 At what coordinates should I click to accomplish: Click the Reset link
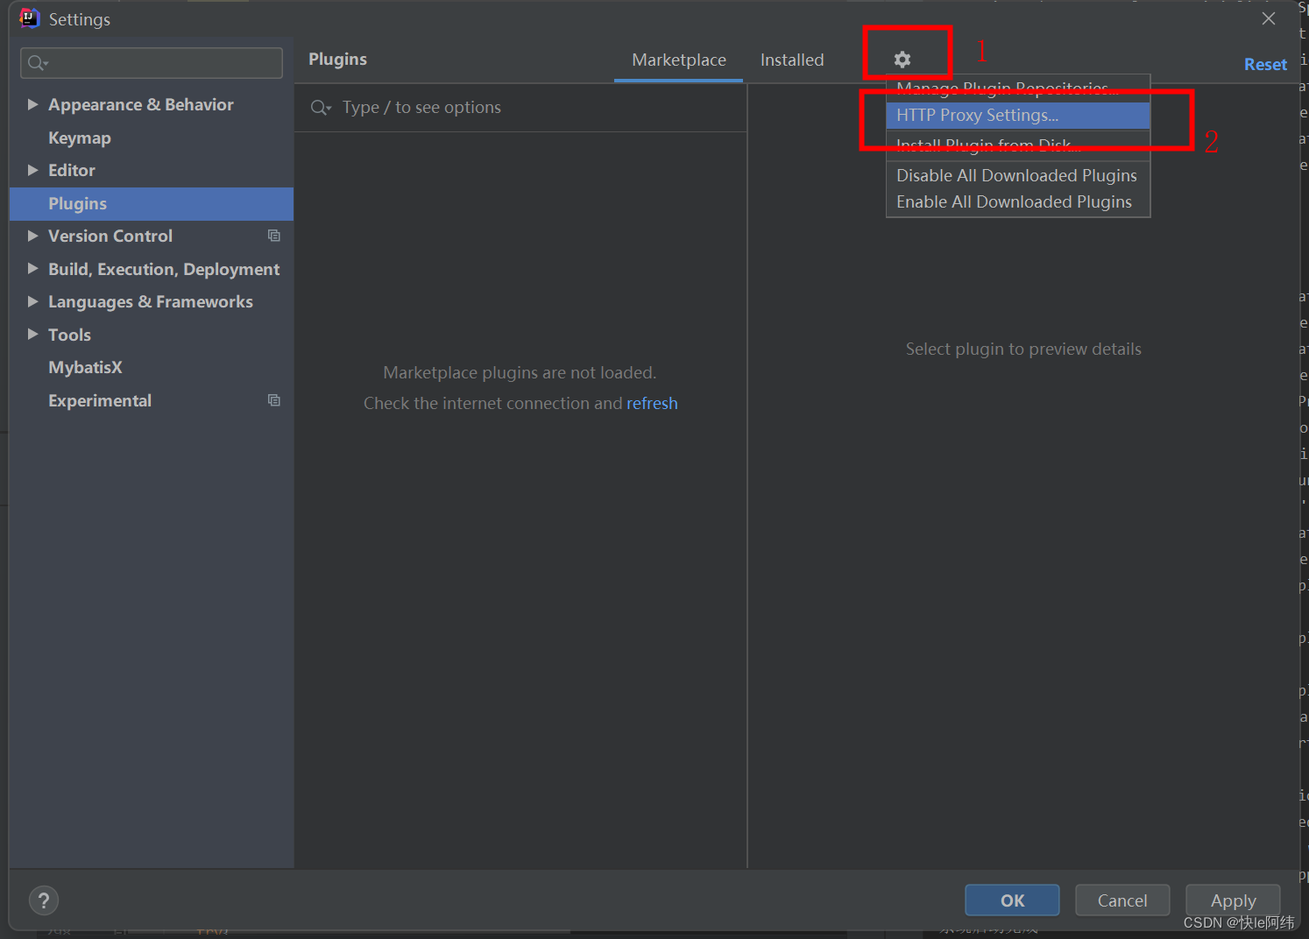pyautogui.click(x=1265, y=64)
